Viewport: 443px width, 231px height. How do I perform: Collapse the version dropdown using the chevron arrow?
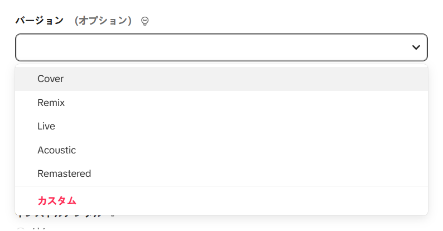coord(416,47)
